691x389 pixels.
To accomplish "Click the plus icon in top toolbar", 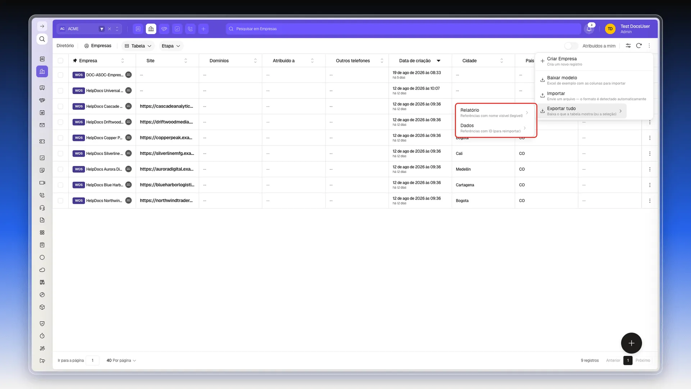I will [203, 29].
